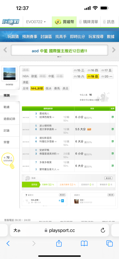
Task: Open Safari share sheet icon
Action: (x=59, y=243)
